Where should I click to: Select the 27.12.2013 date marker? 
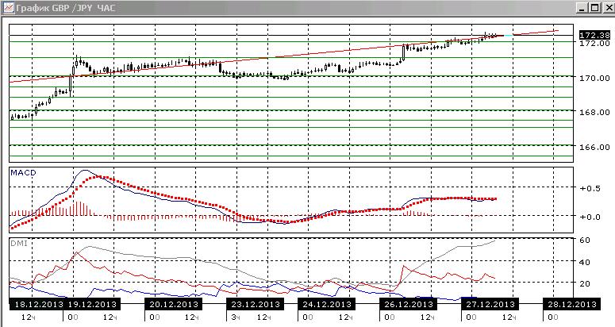click(x=490, y=304)
